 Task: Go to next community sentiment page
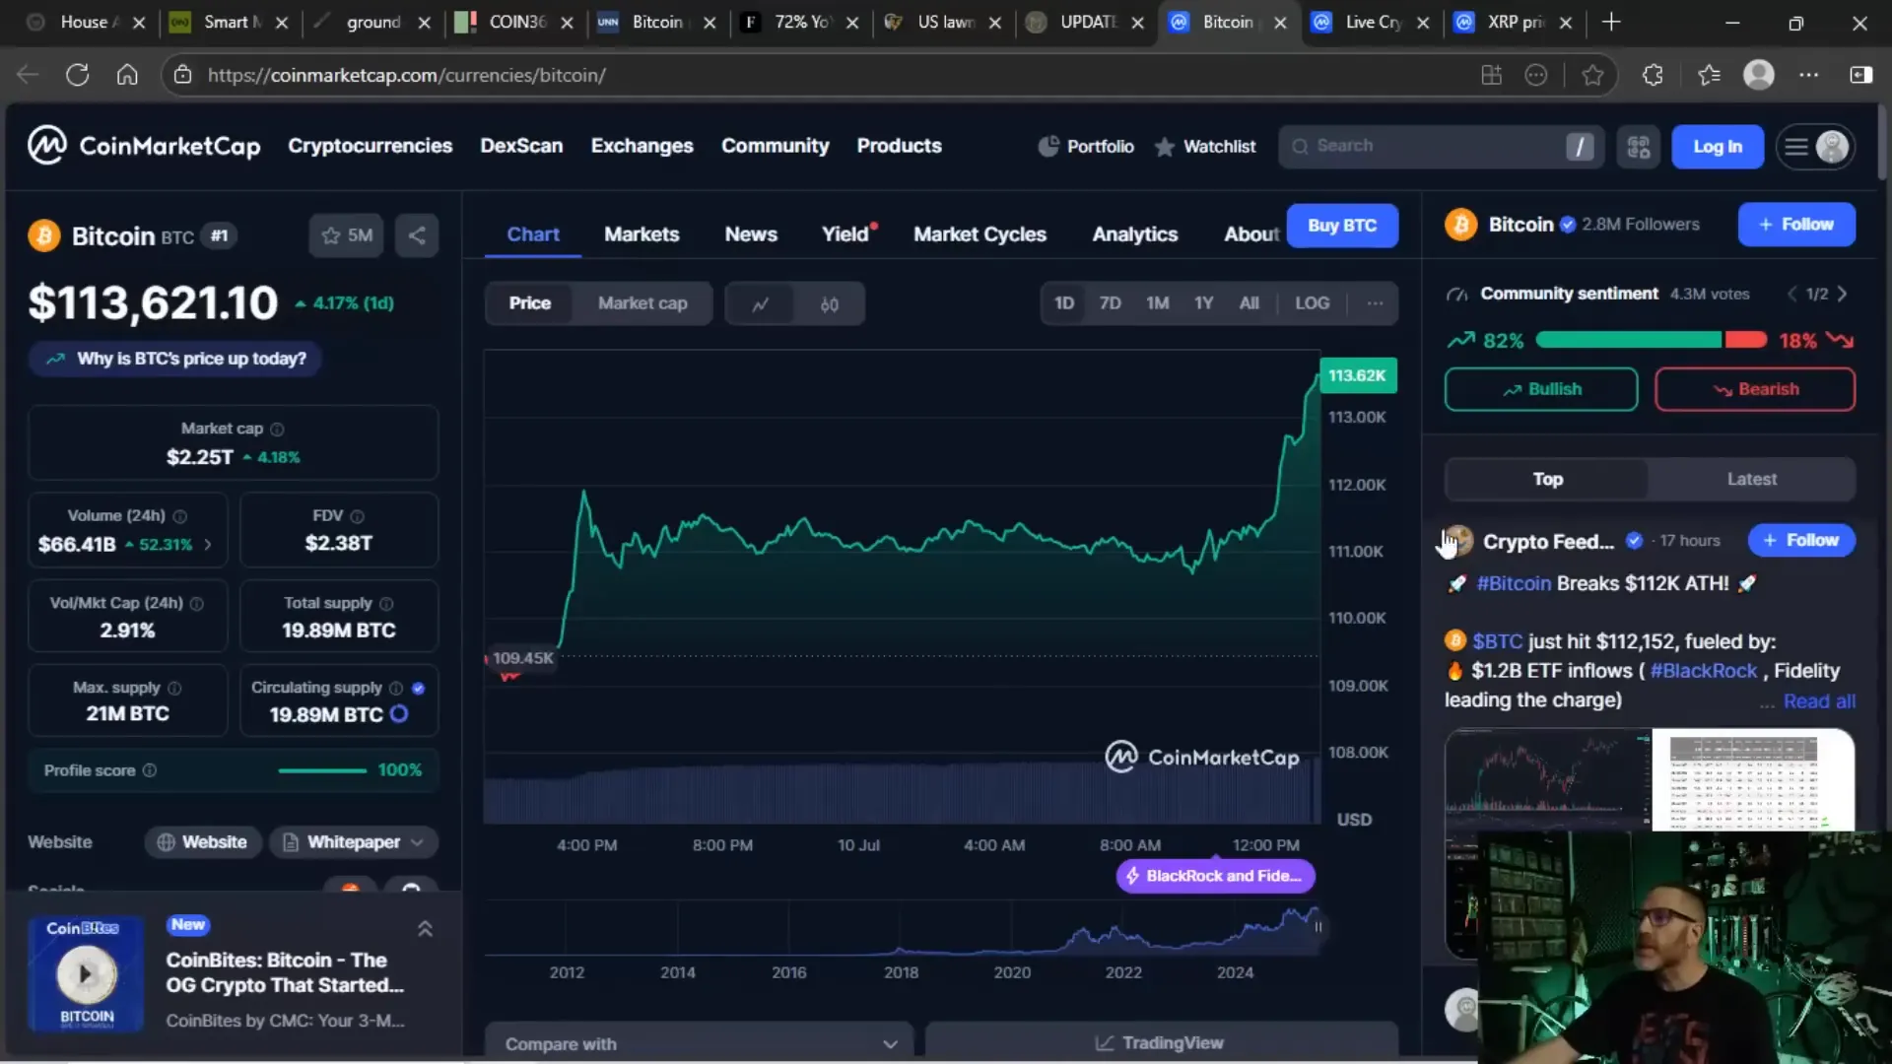tap(1842, 294)
